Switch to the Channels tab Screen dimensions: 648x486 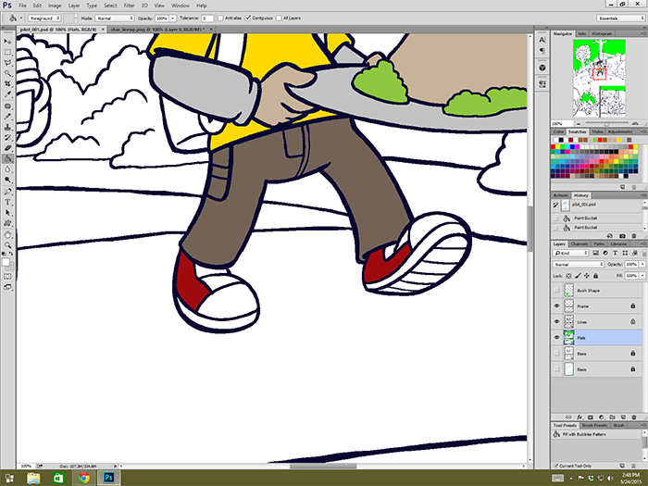579,243
